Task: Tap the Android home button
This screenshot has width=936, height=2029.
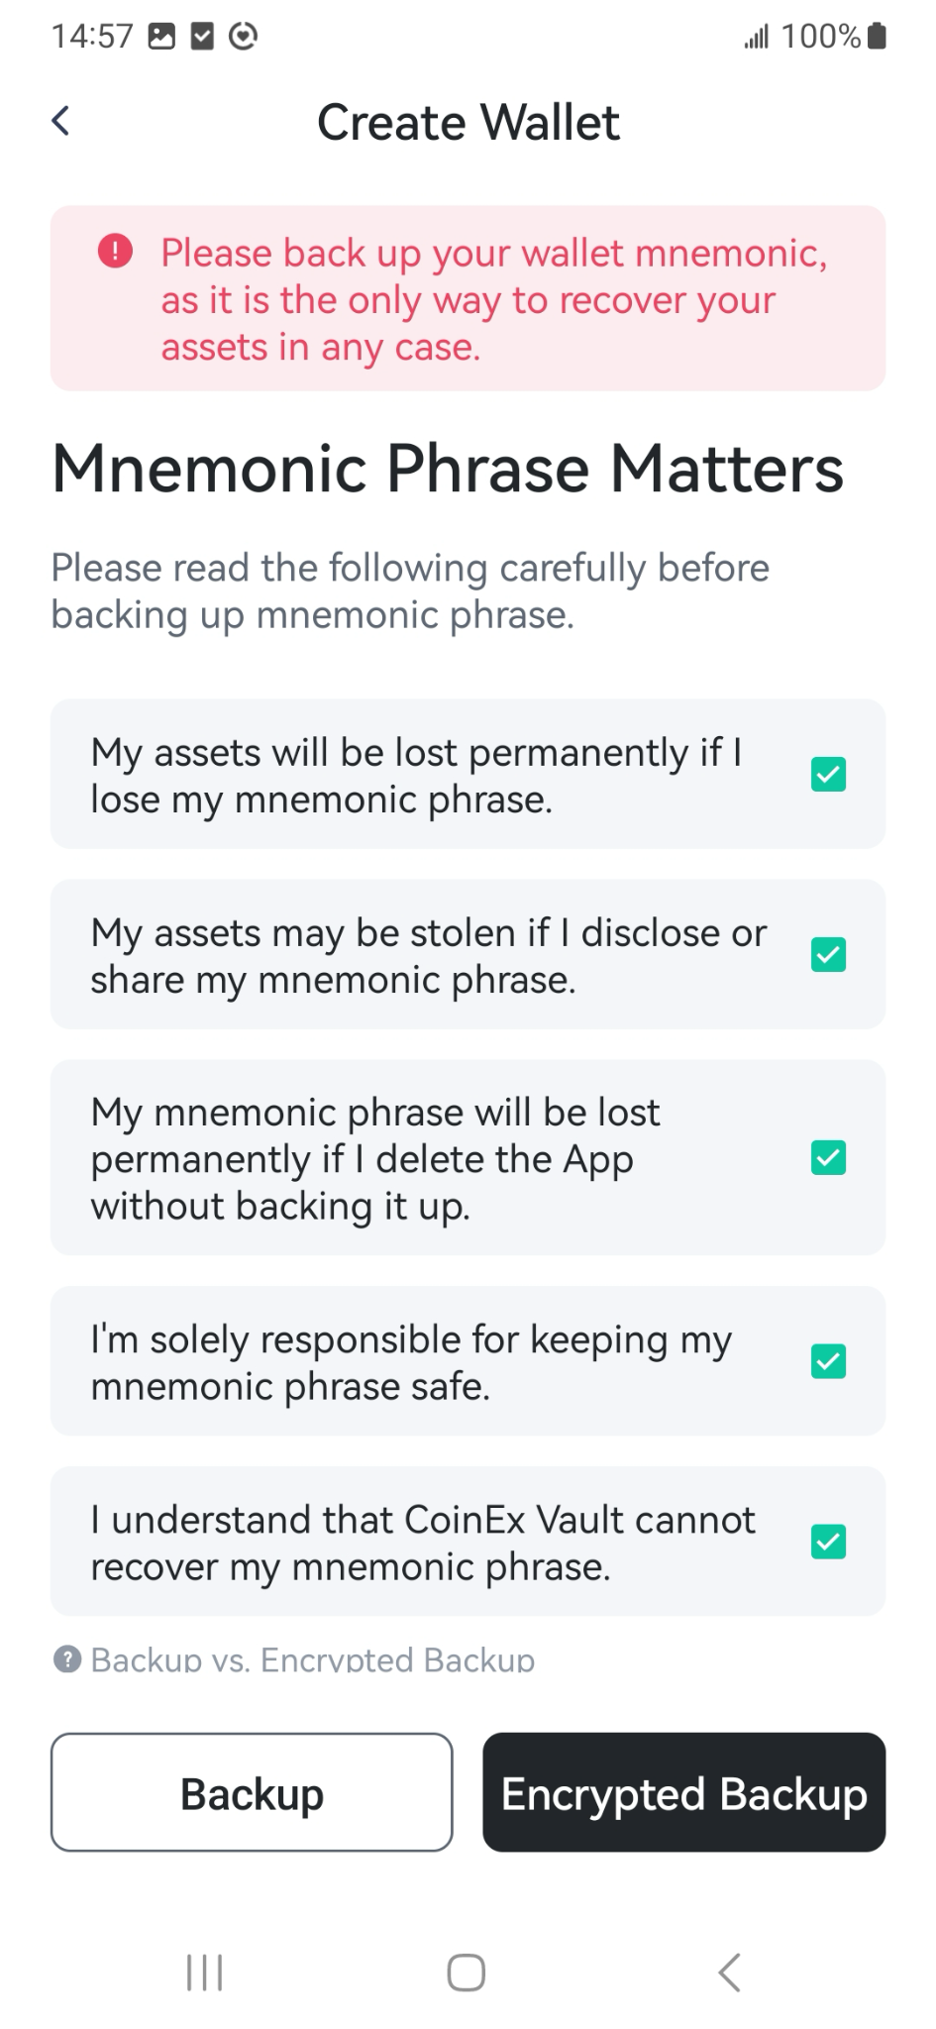Action: tap(467, 1972)
